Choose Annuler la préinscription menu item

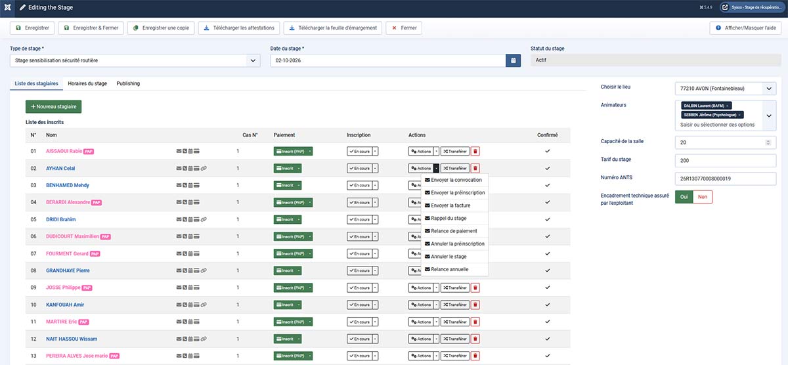coord(454,244)
